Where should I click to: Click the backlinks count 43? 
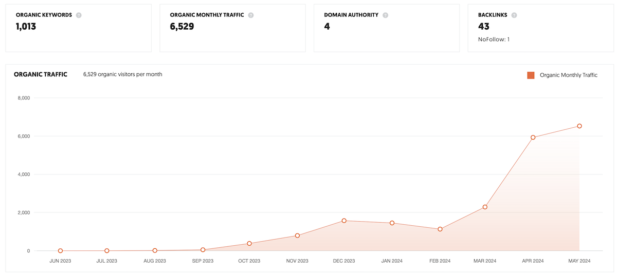tap(484, 26)
